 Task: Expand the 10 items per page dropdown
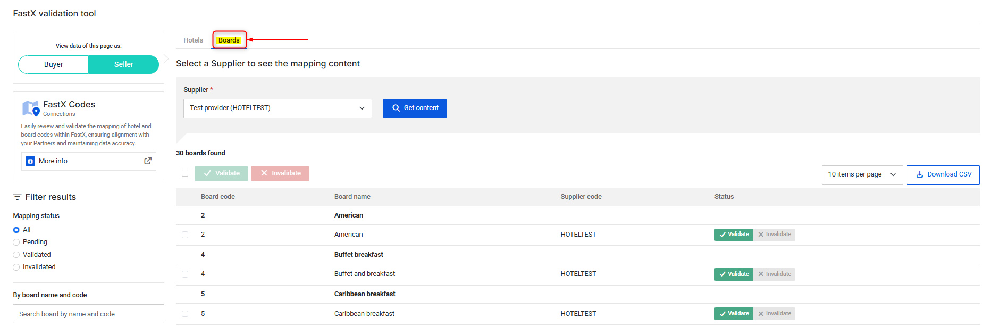point(862,174)
